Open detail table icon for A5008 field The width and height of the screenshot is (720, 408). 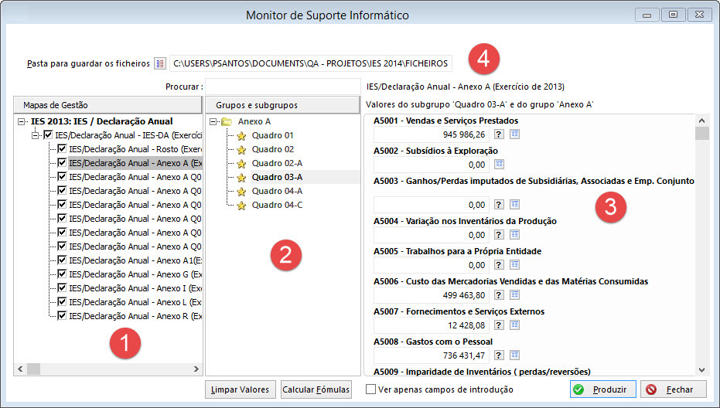(x=515, y=355)
